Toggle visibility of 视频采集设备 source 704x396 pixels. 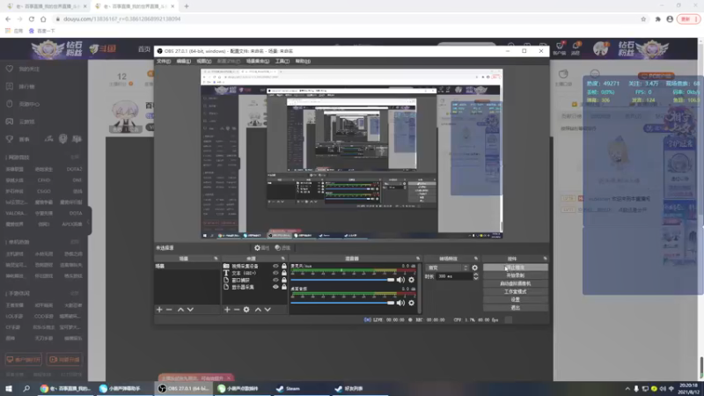click(x=275, y=266)
